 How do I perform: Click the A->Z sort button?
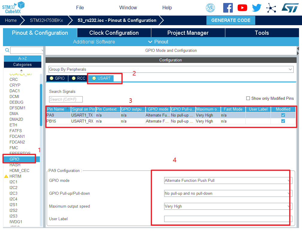[22, 58]
